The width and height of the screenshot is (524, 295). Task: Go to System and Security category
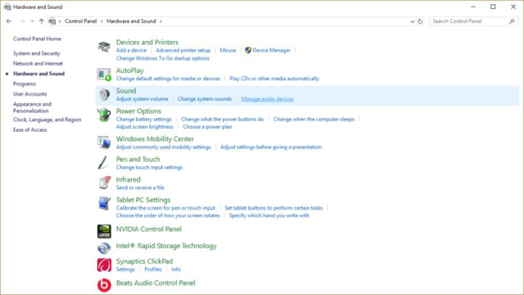coord(36,53)
